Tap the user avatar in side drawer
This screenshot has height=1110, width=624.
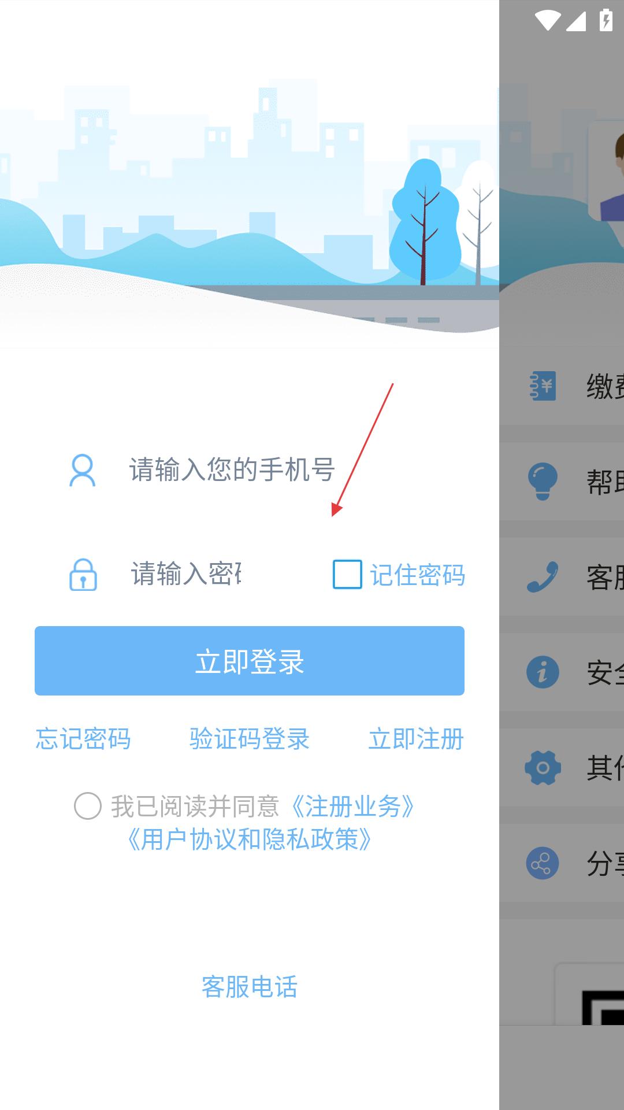pyautogui.click(x=607, y=171)
